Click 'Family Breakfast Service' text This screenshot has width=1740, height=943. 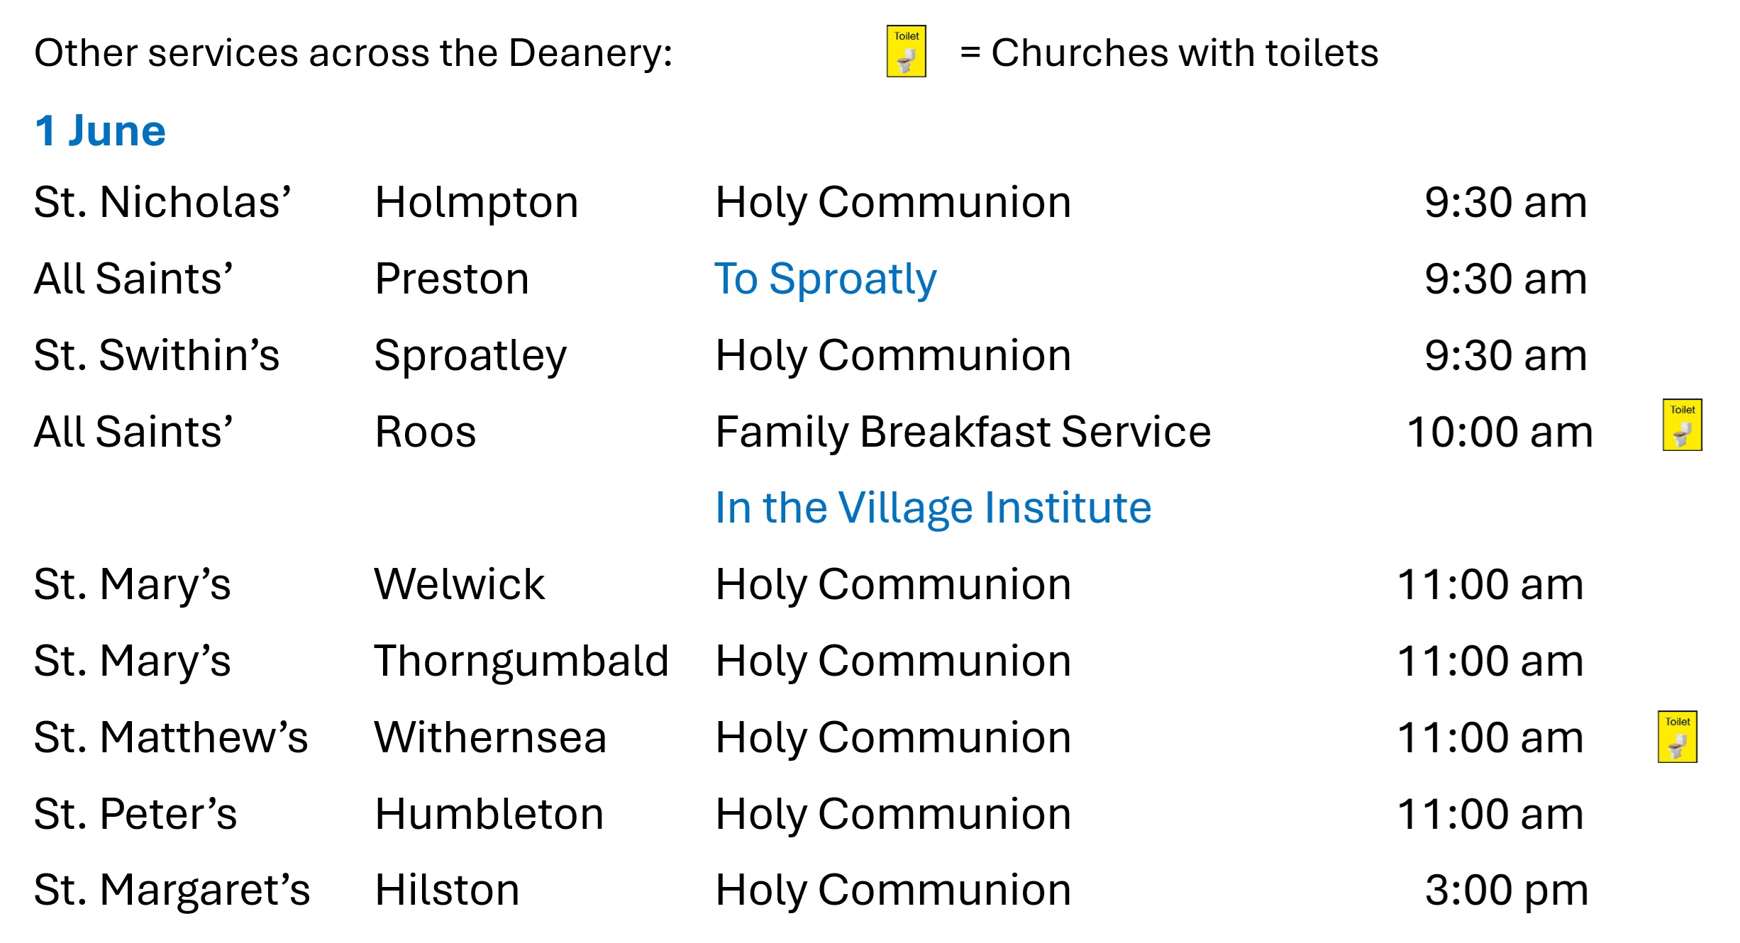coord(963,433)
